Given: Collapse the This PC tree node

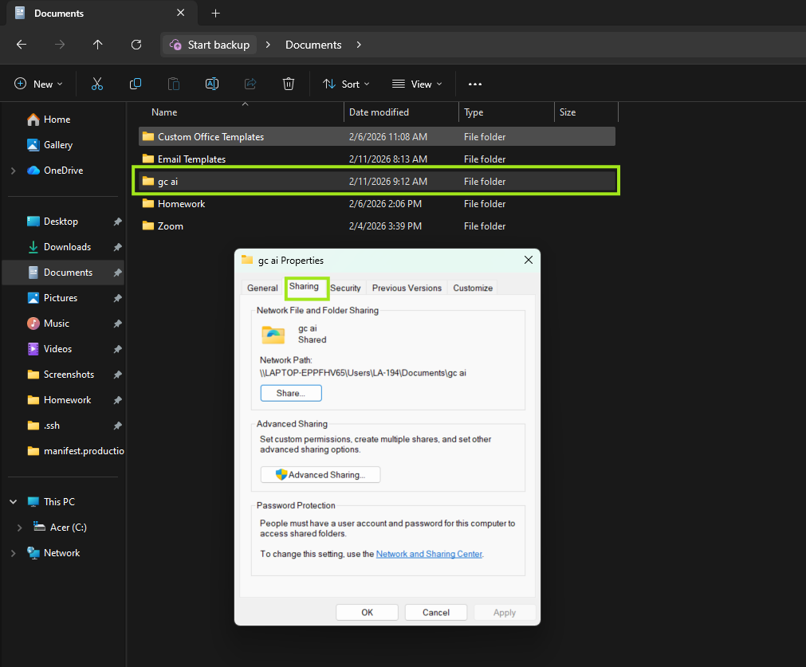Looking at the screenshot, I should click(13, 502).
